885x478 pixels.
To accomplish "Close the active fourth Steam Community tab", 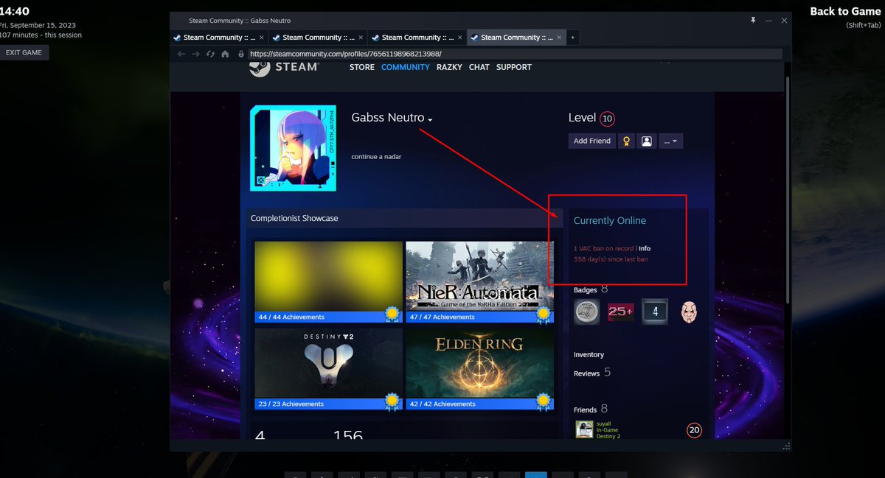I will click(560, 38).
